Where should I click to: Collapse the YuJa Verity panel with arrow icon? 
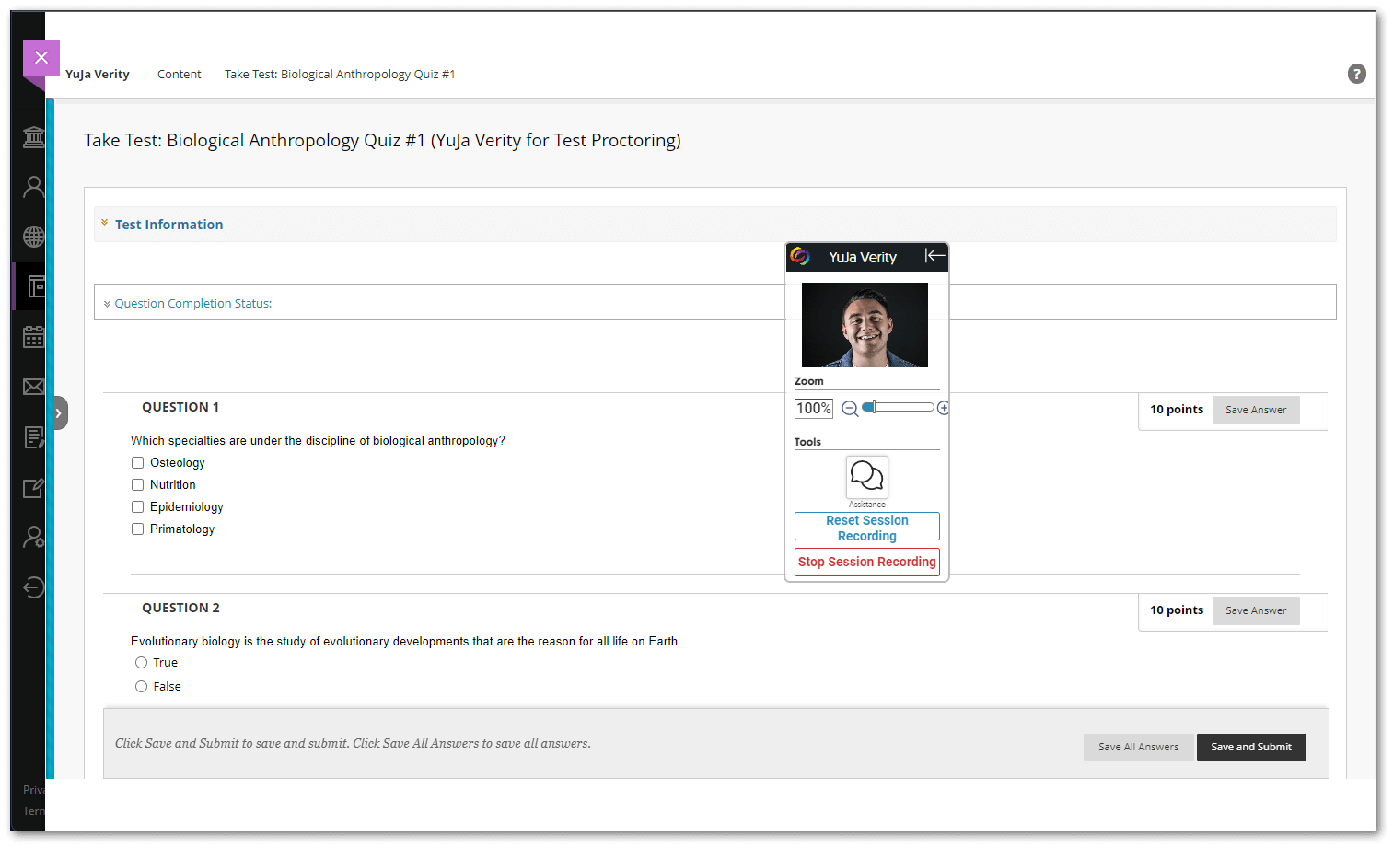pos(934,256)
